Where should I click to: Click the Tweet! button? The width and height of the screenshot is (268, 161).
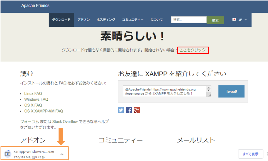click(x=231, y=91)
